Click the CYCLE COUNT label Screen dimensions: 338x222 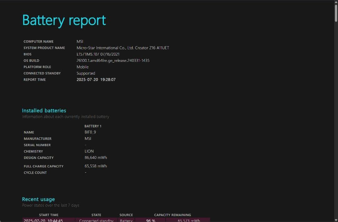coord(35,173)
